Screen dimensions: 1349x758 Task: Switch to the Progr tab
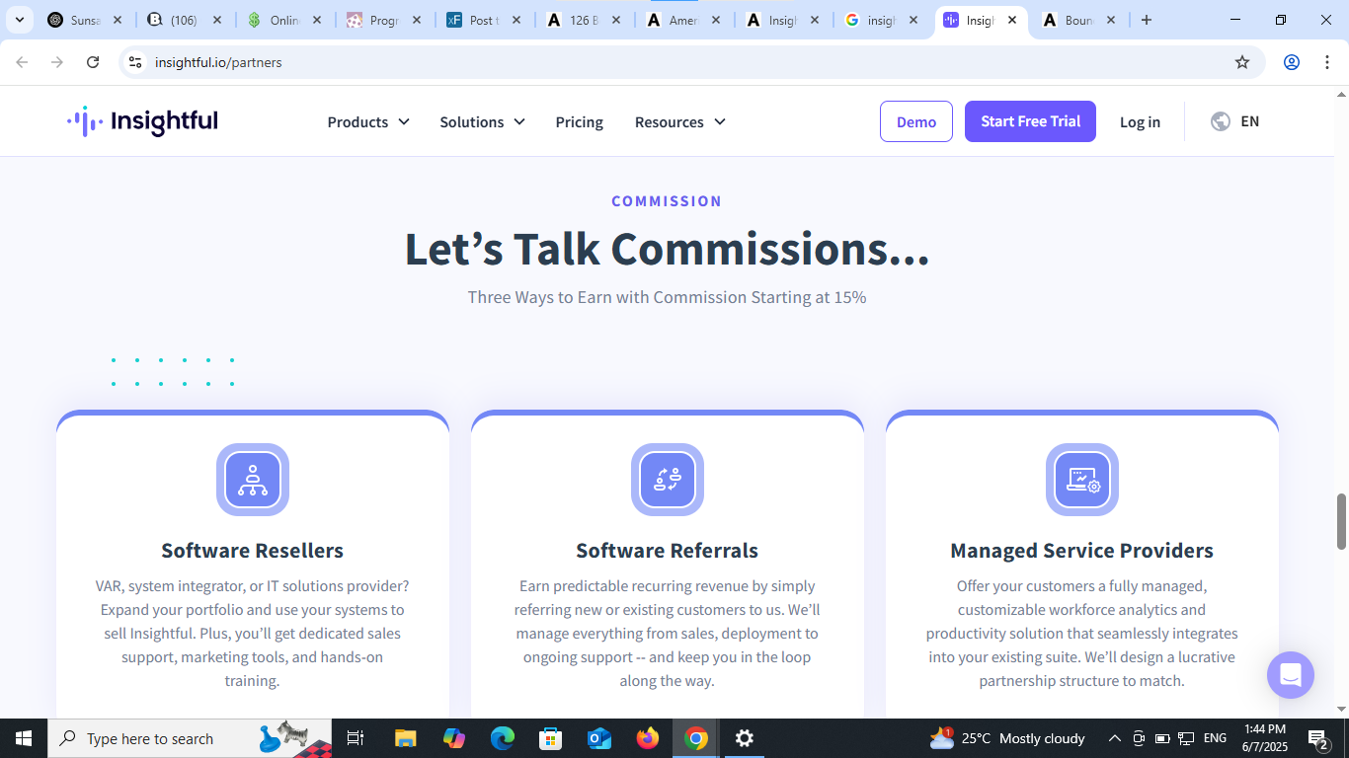[x=382, y=20]
